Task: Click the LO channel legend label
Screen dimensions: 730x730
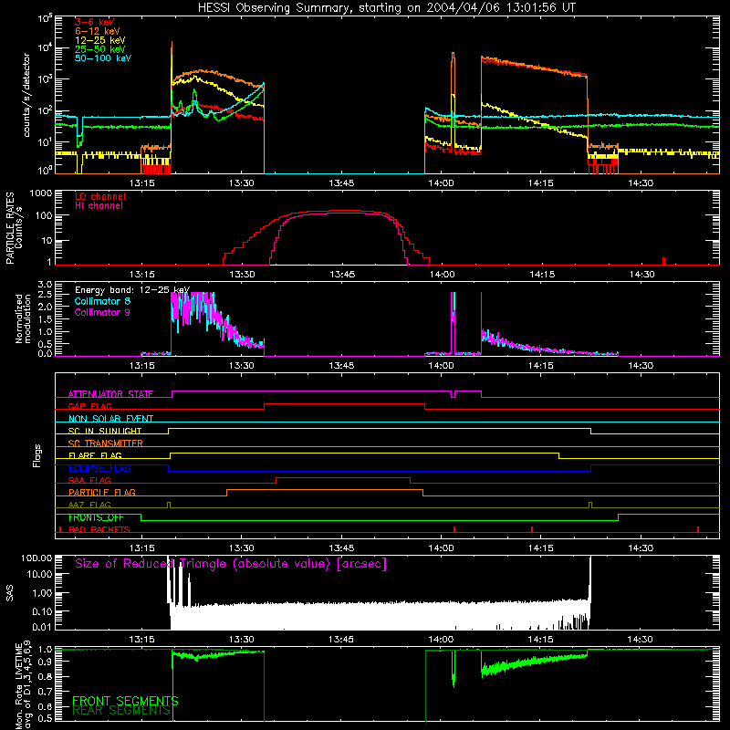Action: point(100,196)
